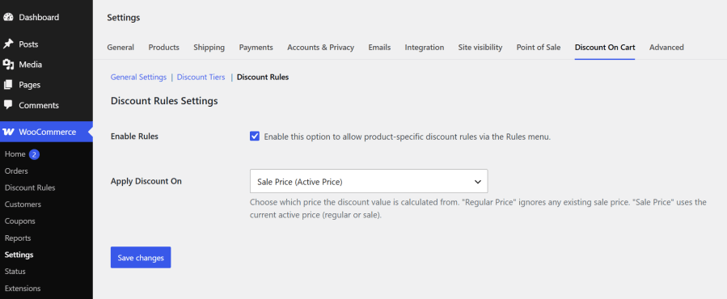Click the Enable Rules field label

(x=134, y=137)
